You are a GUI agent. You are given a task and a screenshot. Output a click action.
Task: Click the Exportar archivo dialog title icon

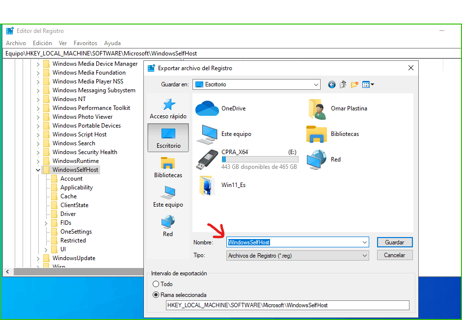tap(151, 68)
